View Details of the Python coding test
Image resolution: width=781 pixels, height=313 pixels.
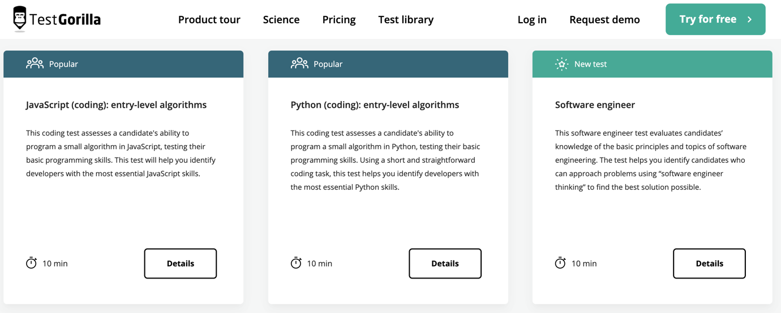(x=445, y=263)
